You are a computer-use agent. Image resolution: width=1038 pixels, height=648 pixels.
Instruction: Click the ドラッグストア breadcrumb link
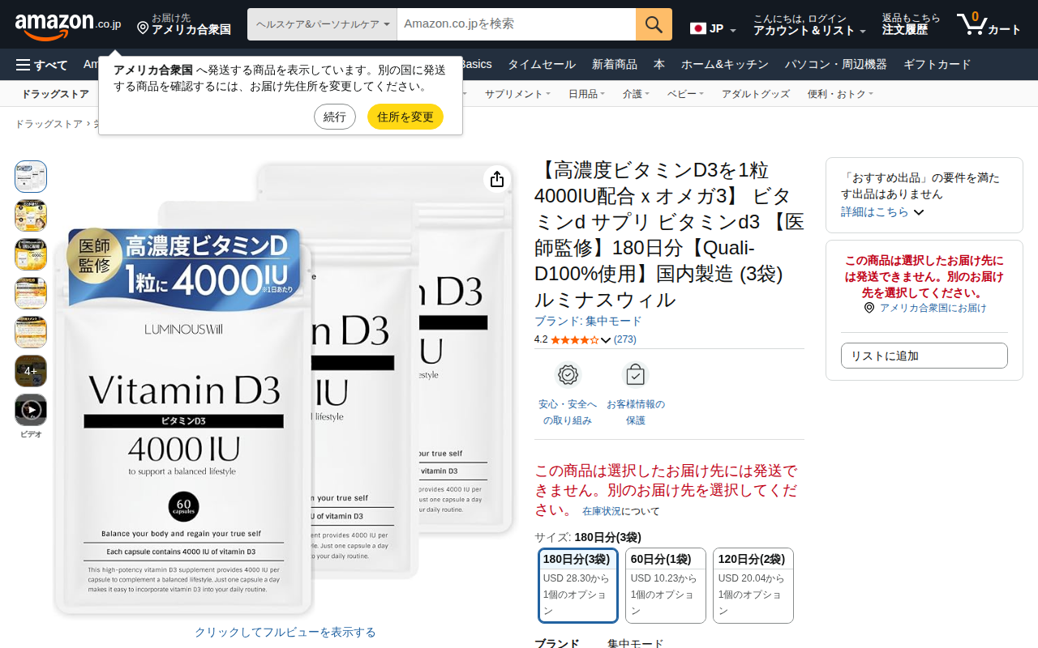click(49, 124)
